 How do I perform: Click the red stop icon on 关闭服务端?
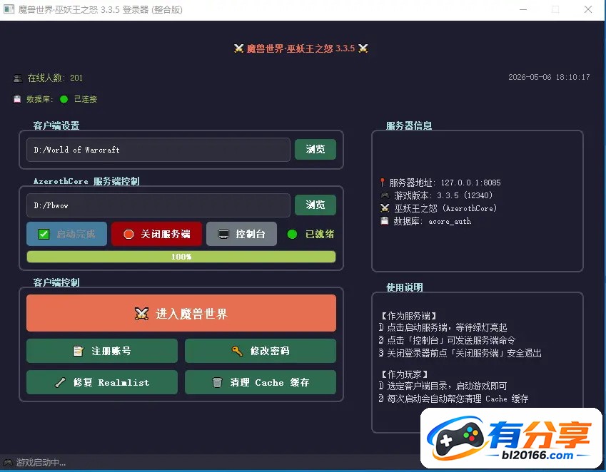pos(128,234)
